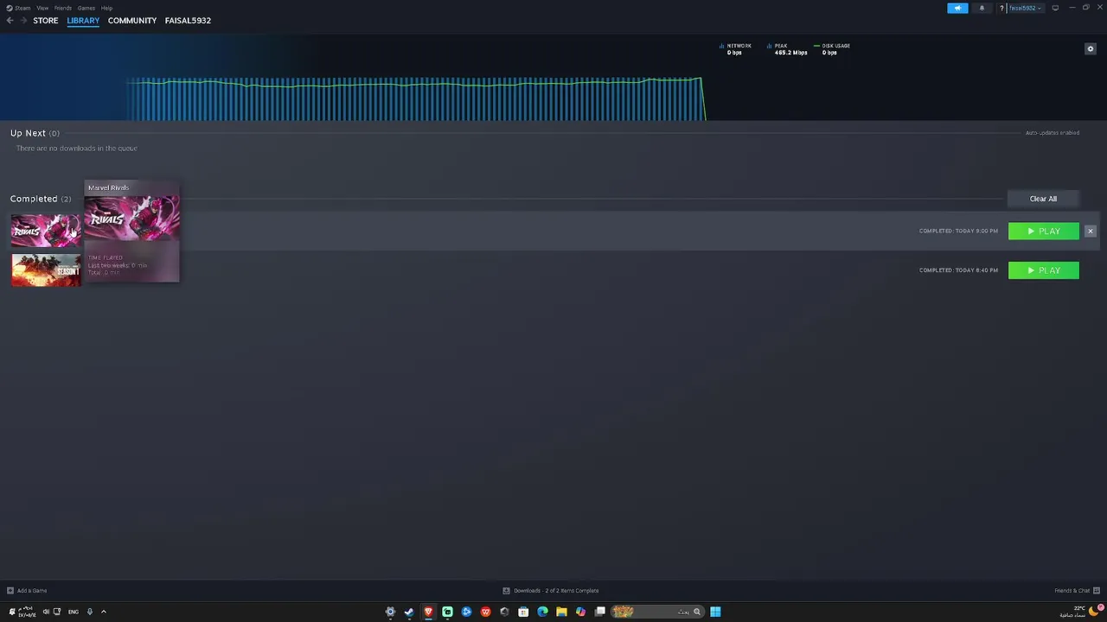Click Clear All completed downloads
The image size is (1107, 622).
tap(1043, 199)
